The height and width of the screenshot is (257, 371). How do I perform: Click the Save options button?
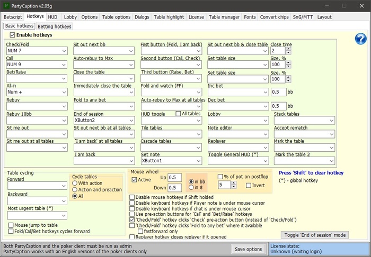[248, 249]
